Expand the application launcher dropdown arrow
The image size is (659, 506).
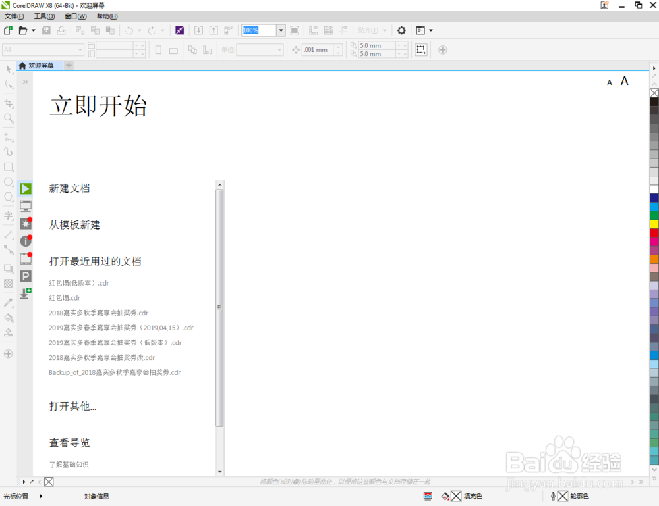pyautogui.click(x=431, y=30)
